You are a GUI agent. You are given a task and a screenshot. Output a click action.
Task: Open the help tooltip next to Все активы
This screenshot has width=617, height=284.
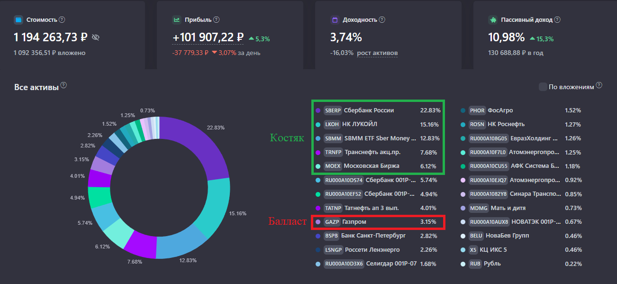pyautogui.click(x=64, y=86)
